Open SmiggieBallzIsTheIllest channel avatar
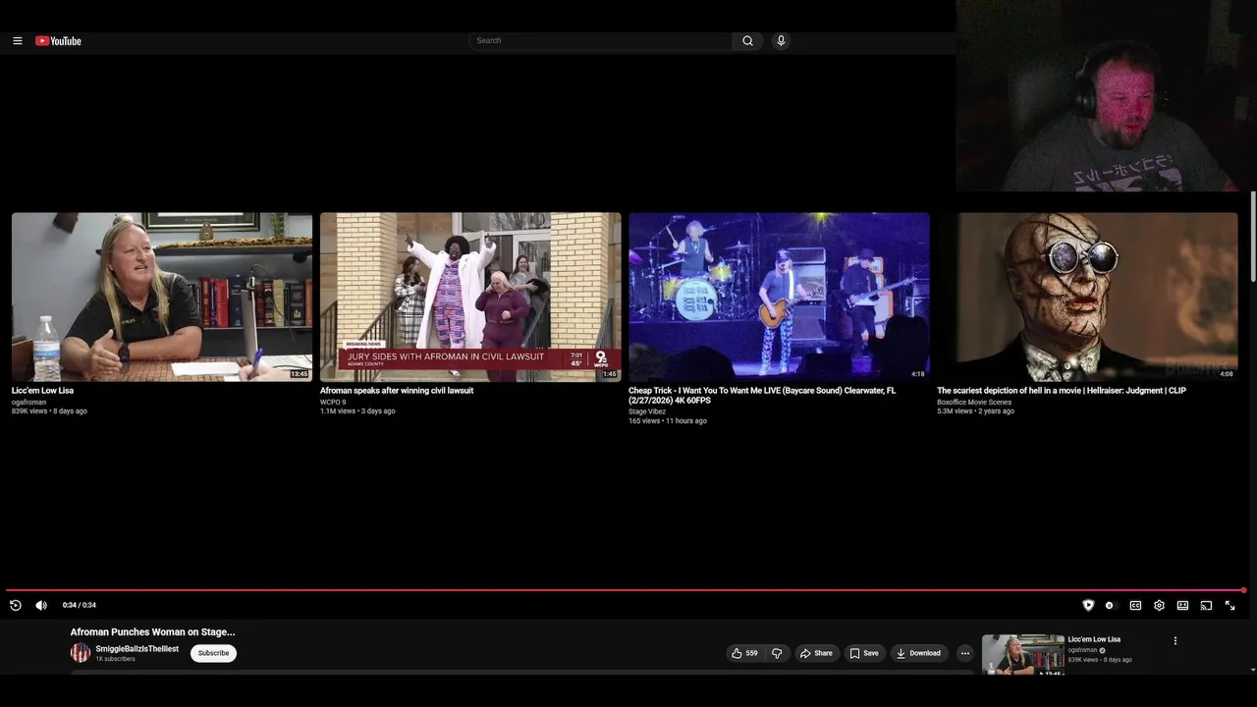 coord(81,653)
